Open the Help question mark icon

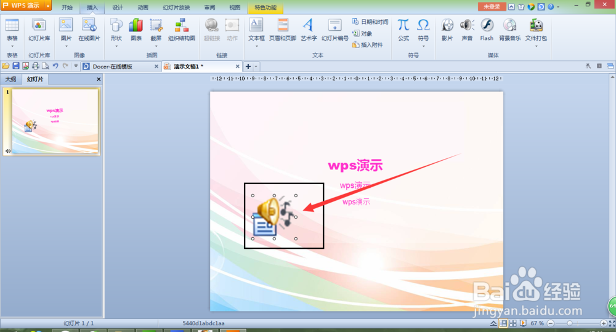pos(551,7)
